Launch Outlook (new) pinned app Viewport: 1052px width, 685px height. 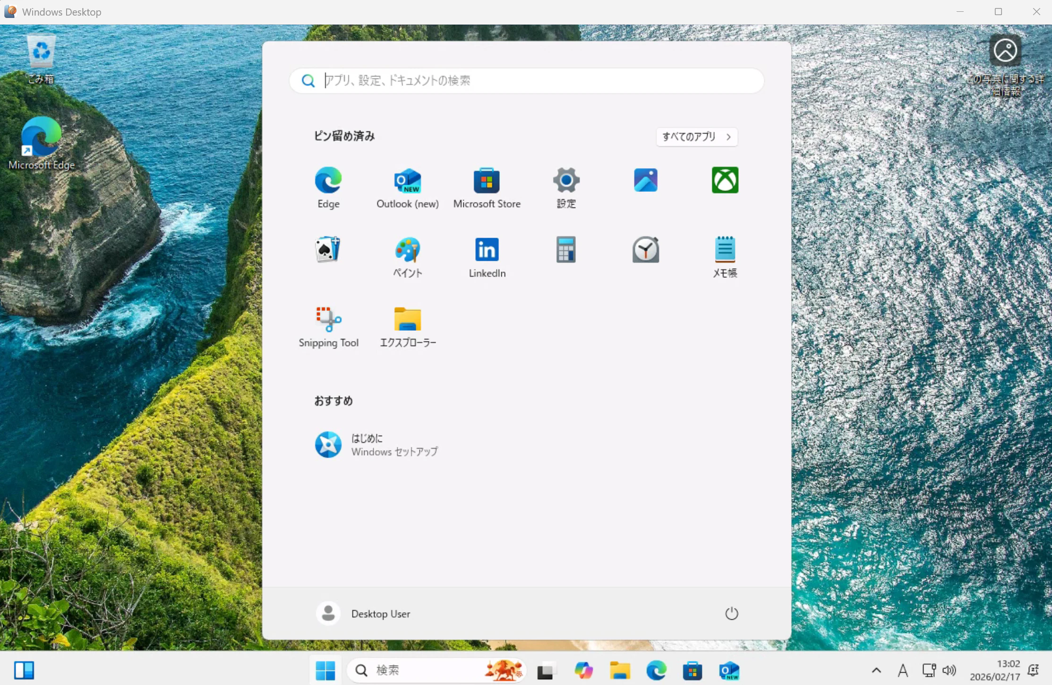tap(407, 188)
